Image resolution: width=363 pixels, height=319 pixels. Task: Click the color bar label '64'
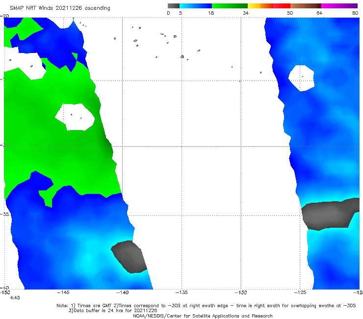(319, 13)
